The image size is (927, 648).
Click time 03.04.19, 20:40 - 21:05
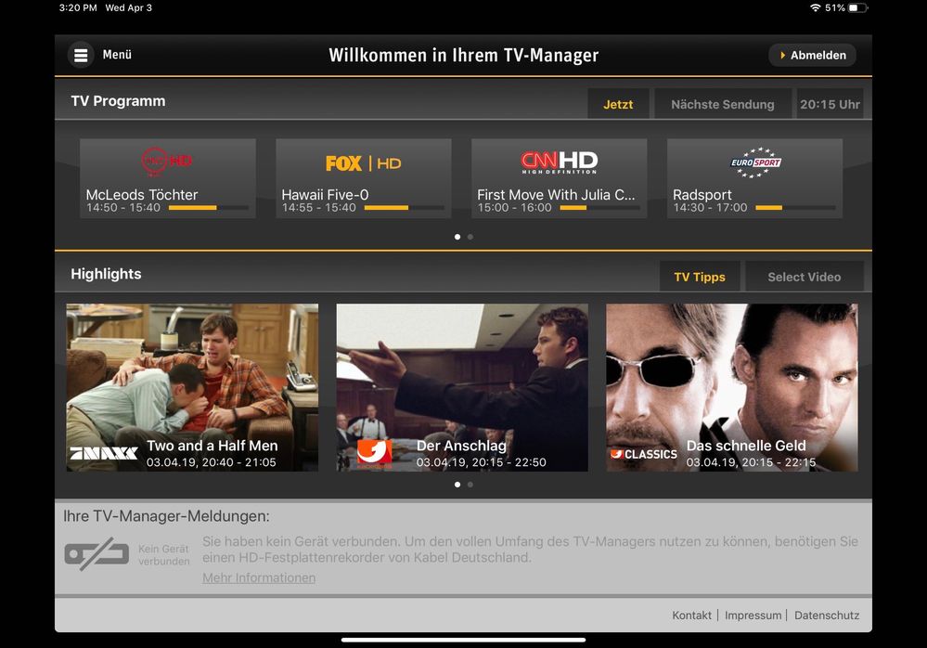[211, 462]
